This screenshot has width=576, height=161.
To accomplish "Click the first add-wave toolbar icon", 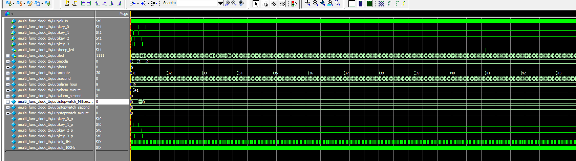I will click(8, 3).
